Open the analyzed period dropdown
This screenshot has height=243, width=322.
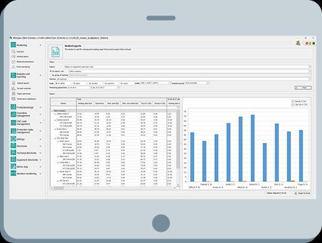[x=197, y=83]
